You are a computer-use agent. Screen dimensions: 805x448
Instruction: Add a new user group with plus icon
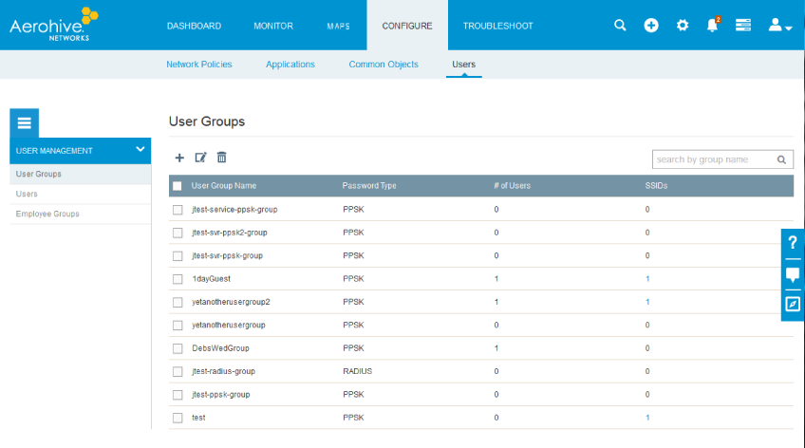pos(179,158)
